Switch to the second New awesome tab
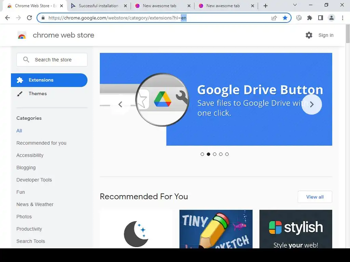The height and width of the screenshot is (262, 350). coord(226,6)
